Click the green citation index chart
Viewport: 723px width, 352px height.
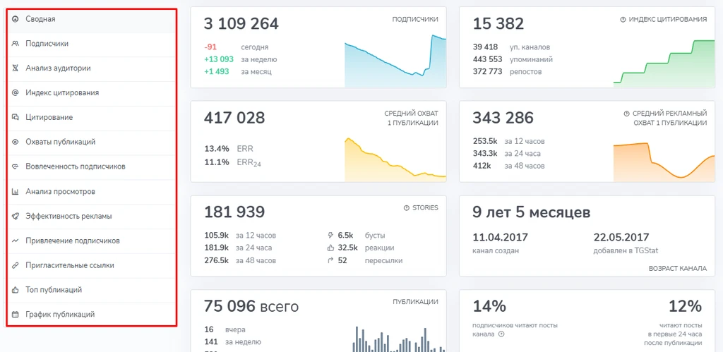click(x=664, y=63)
